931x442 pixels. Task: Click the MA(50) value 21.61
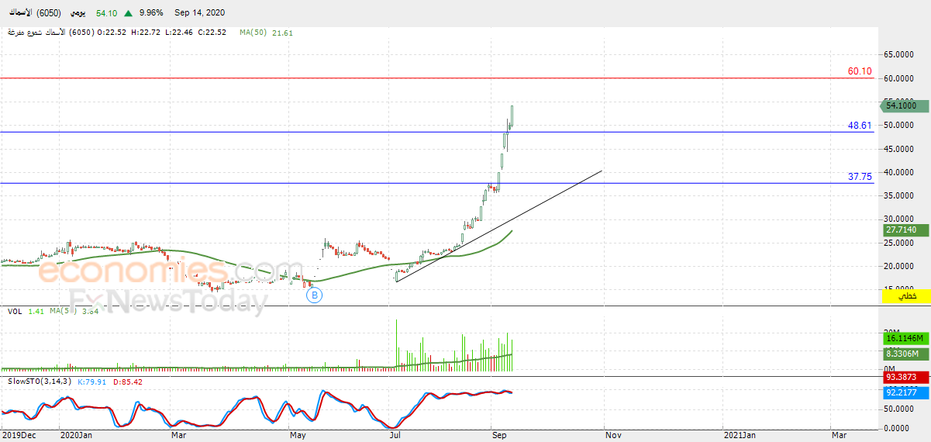click(283, 33)
